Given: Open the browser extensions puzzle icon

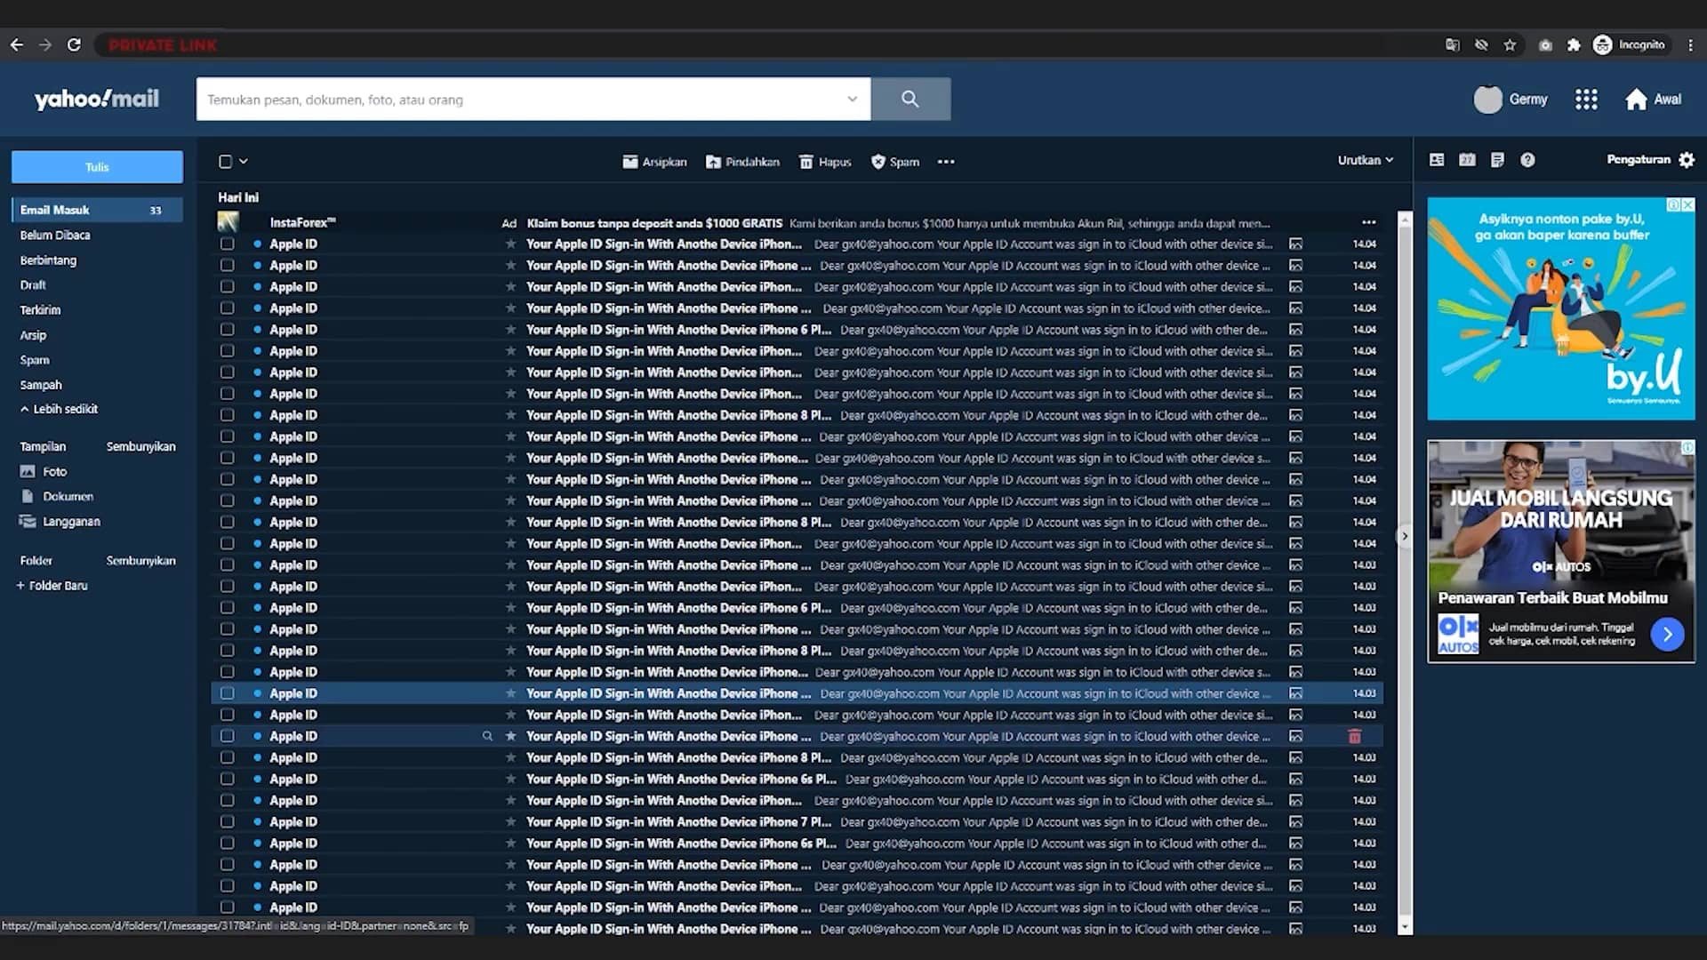Looking at the screenshot, I should (1574, 45).
